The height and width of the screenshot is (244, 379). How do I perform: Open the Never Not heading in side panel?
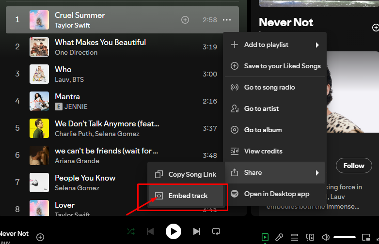pos(286,22)
